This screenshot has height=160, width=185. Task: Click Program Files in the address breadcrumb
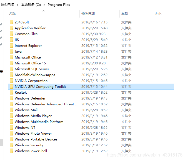pos(59,5)
